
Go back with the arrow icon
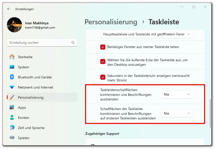pos(9,9)
